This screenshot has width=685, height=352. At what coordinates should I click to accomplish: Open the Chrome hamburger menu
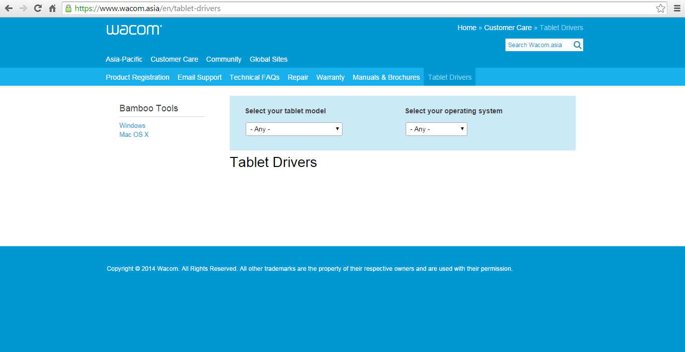click(677, 8)
